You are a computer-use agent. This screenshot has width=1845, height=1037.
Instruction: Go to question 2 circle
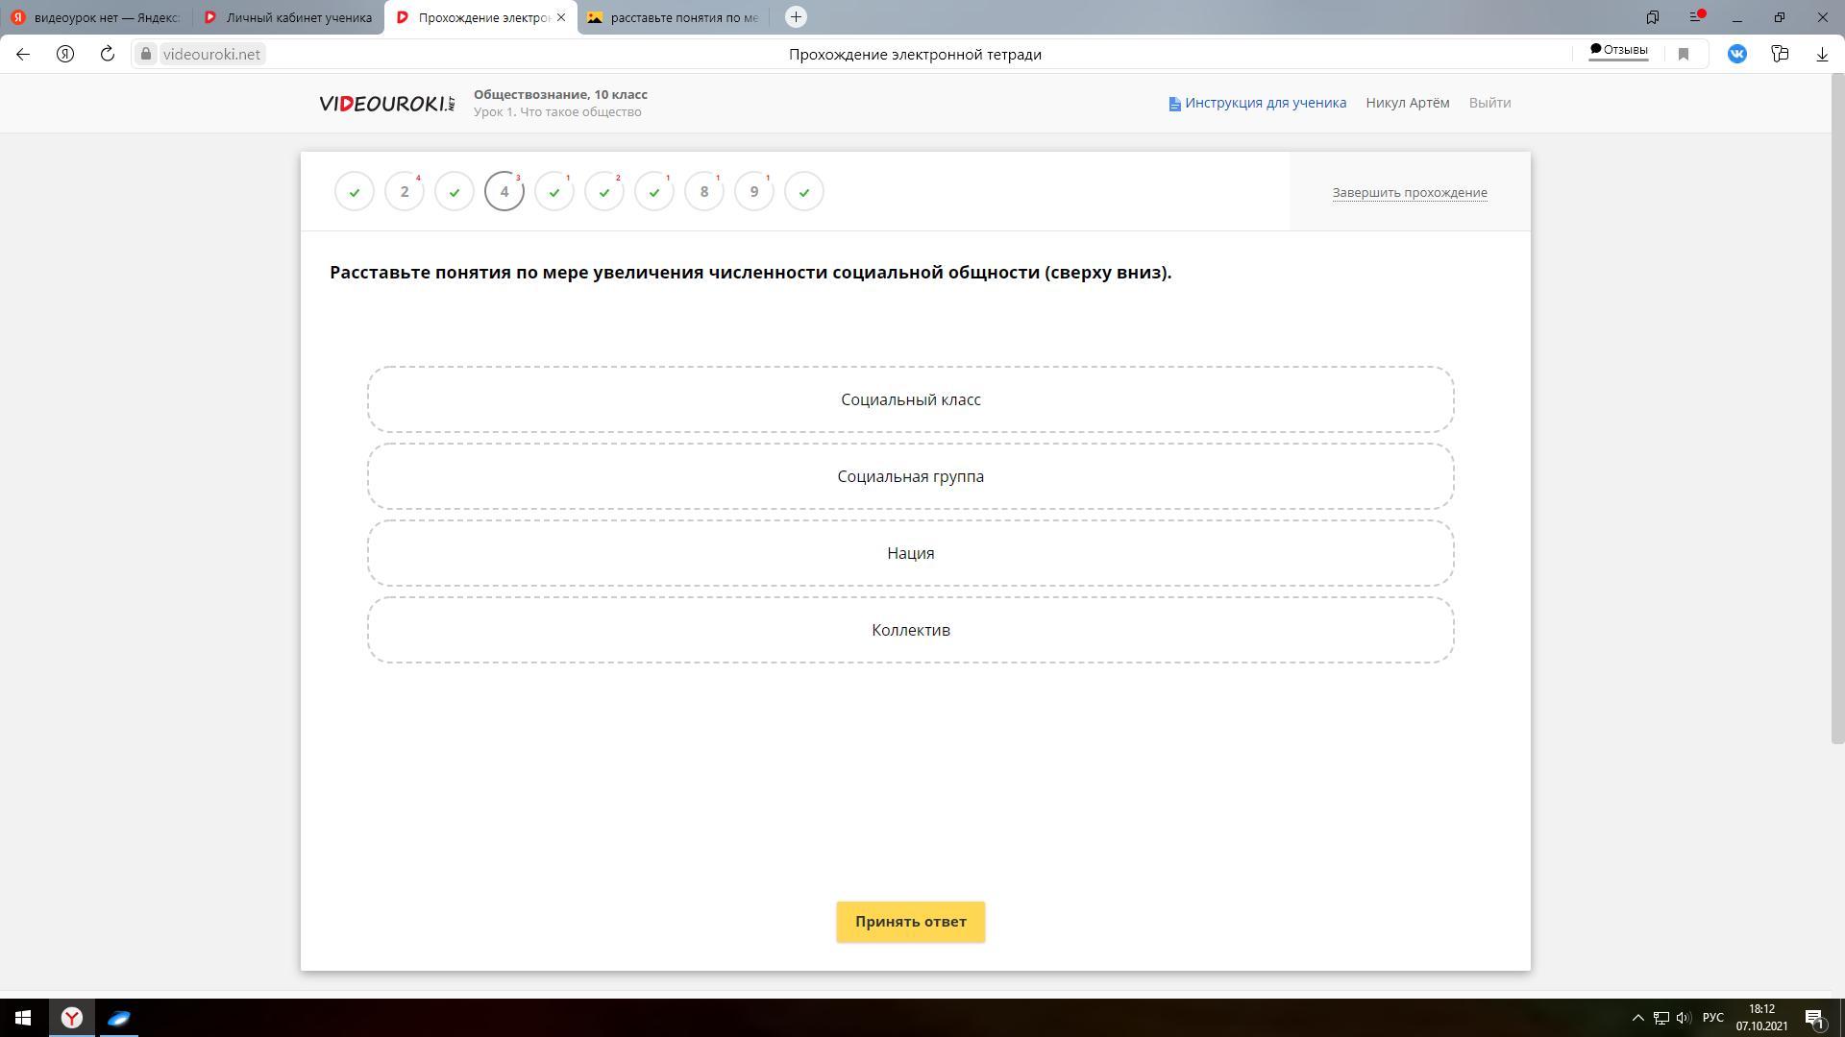405,192
